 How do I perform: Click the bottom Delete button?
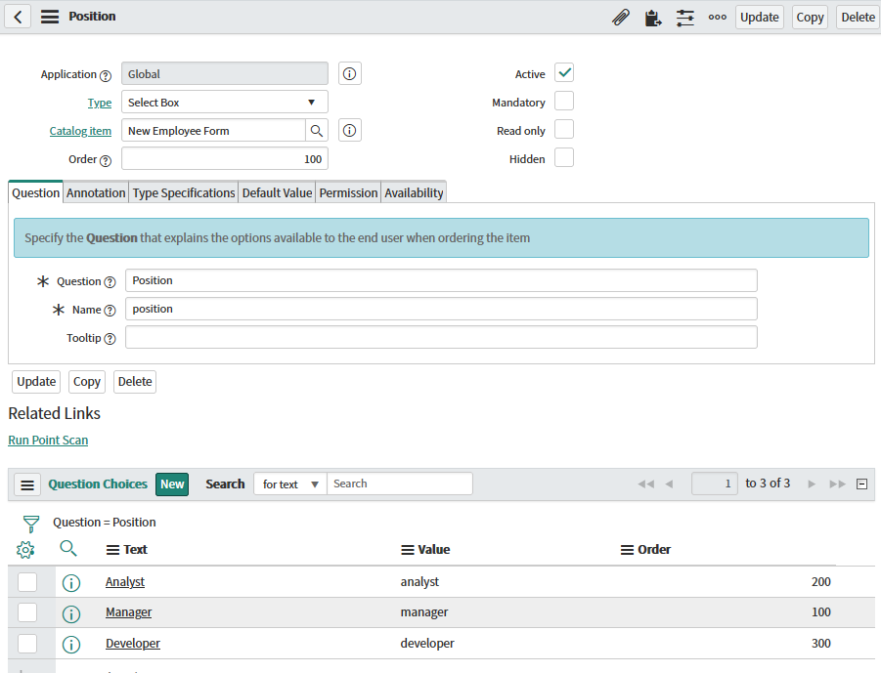tap(135, 382)
